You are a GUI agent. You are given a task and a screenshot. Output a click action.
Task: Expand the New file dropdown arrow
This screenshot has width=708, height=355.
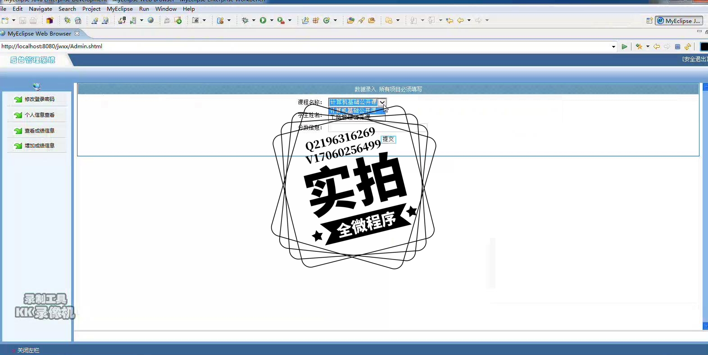click(x=14, y=20)
